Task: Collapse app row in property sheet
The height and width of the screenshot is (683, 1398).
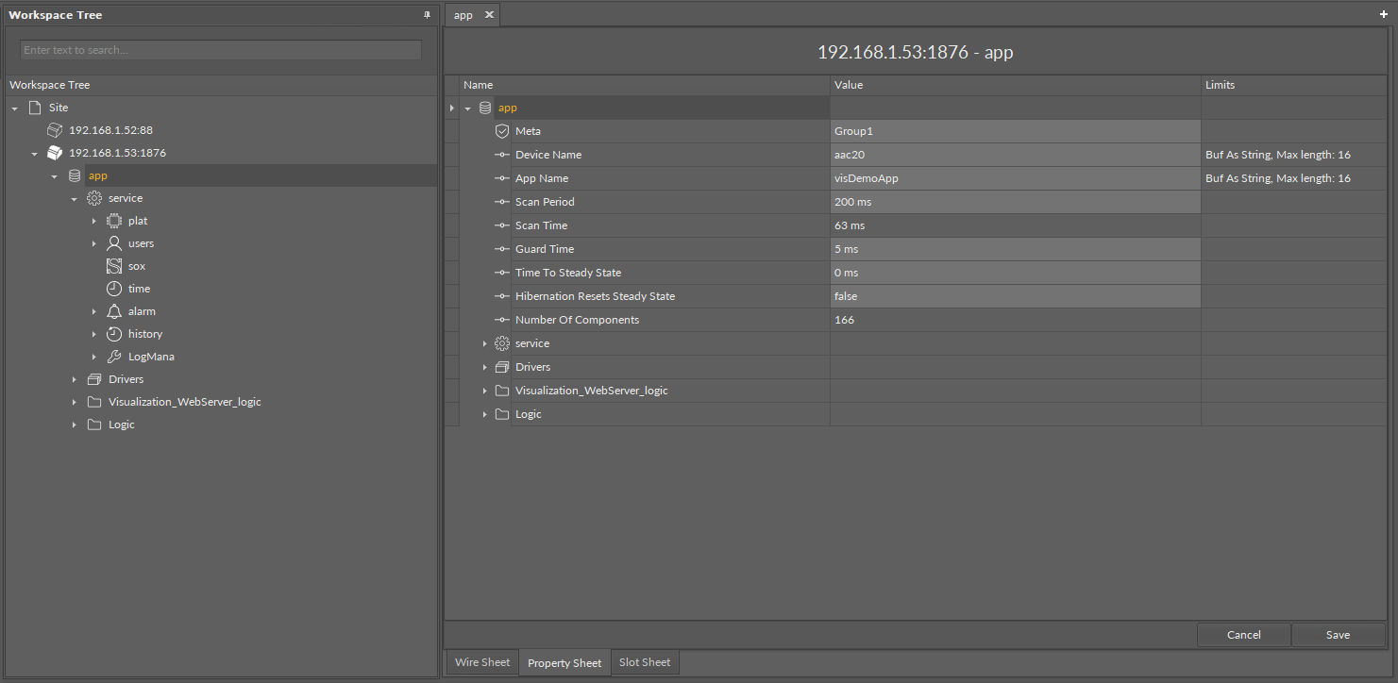Action: (x=467, y=108)
